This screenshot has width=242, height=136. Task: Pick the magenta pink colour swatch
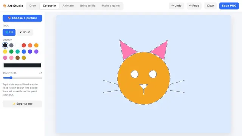click(5, 58)
